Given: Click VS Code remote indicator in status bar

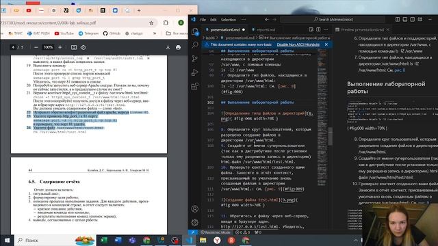Looking at the screenshot, I should (x=192, y=232).
